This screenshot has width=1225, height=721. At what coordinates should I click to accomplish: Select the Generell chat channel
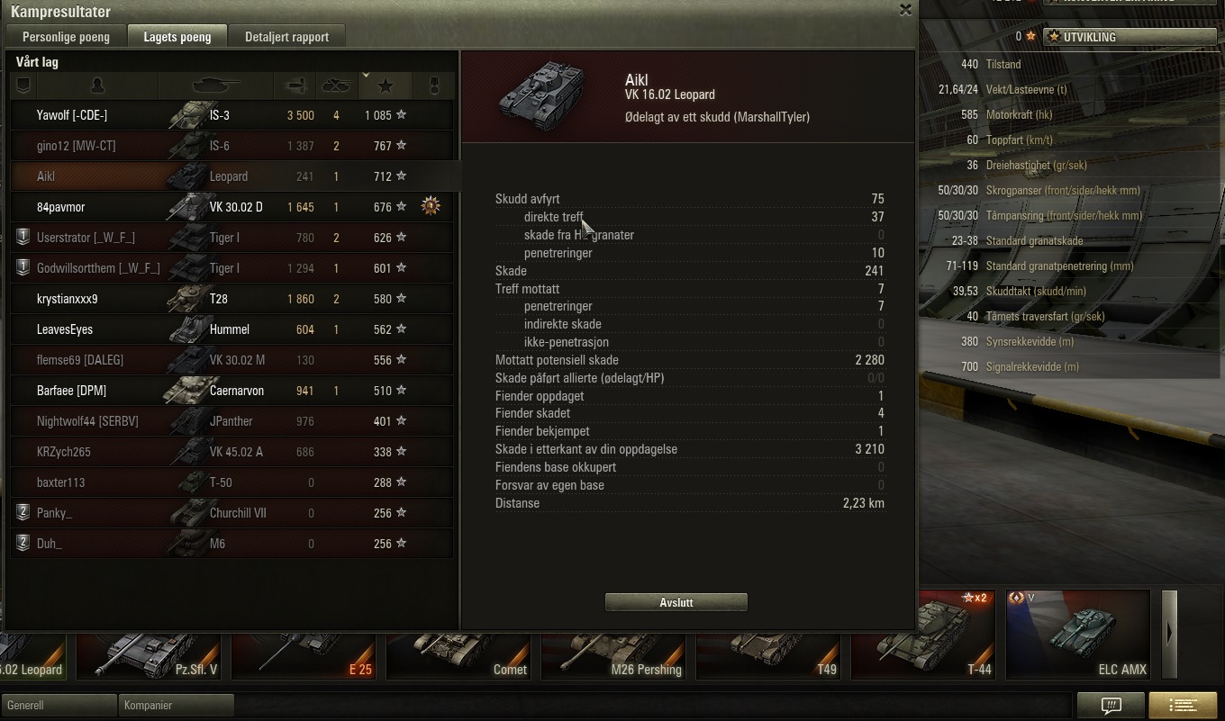(59, 705)
